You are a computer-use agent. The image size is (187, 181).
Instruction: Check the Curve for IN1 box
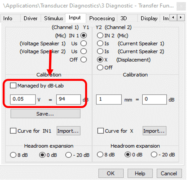tap(13, 131)
